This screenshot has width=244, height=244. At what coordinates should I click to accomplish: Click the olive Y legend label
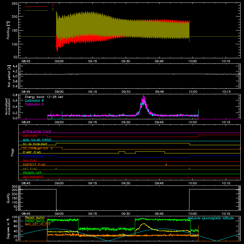53,9
